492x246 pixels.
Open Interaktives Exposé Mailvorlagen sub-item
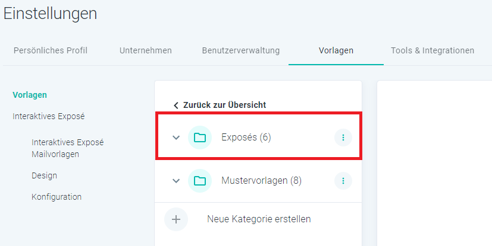[67, 148]
